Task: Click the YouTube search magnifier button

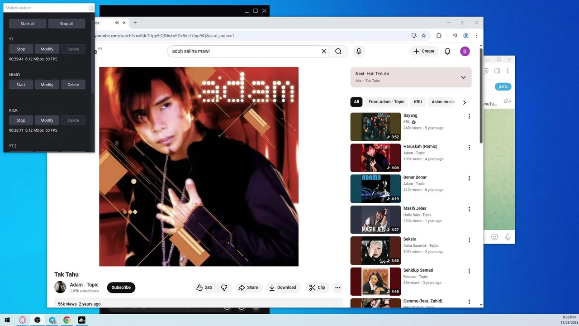Action: [x=338, y=51]
